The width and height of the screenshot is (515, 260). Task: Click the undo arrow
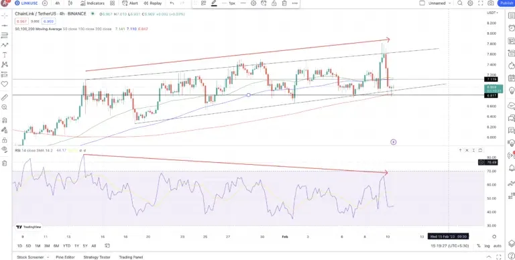click(172, 3)
